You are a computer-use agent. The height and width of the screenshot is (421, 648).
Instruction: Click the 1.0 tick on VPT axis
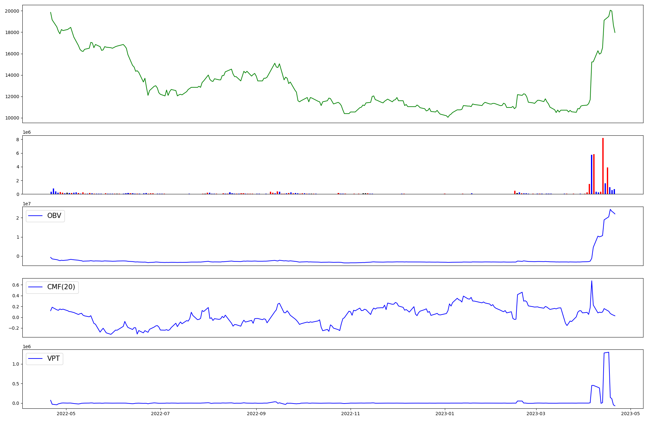coord(15,364)
